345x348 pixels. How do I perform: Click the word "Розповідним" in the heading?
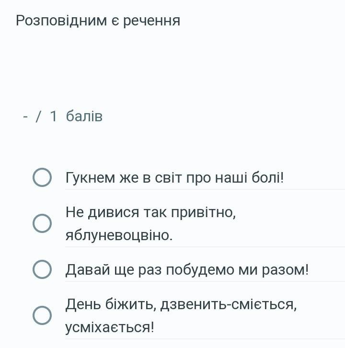coord(60,21)
